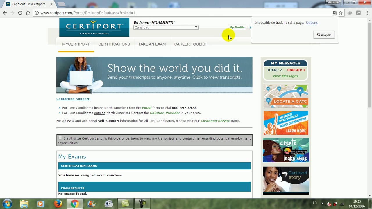Open Firefox from the taskbar

click(x=58, y=204)
